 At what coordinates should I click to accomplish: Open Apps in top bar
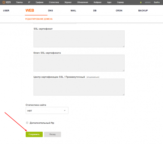pos(109,2)
